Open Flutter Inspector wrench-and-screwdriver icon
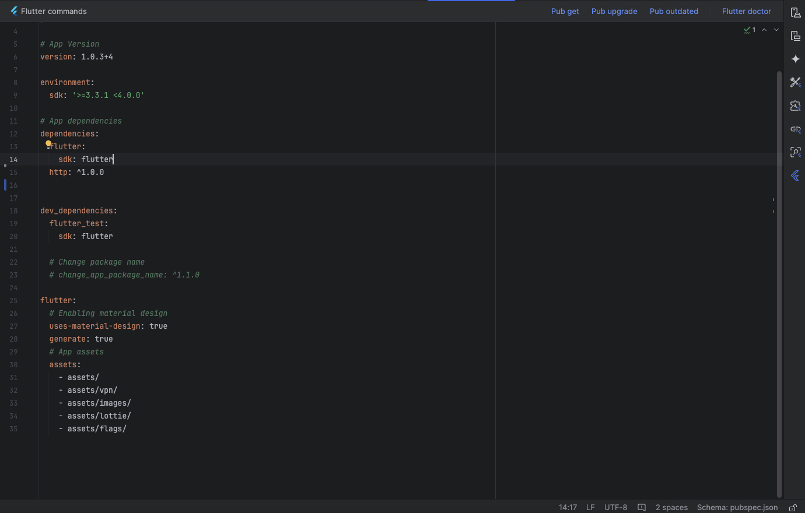The height and width of the screenshot is (513, 805). click(x=795, y=83)
